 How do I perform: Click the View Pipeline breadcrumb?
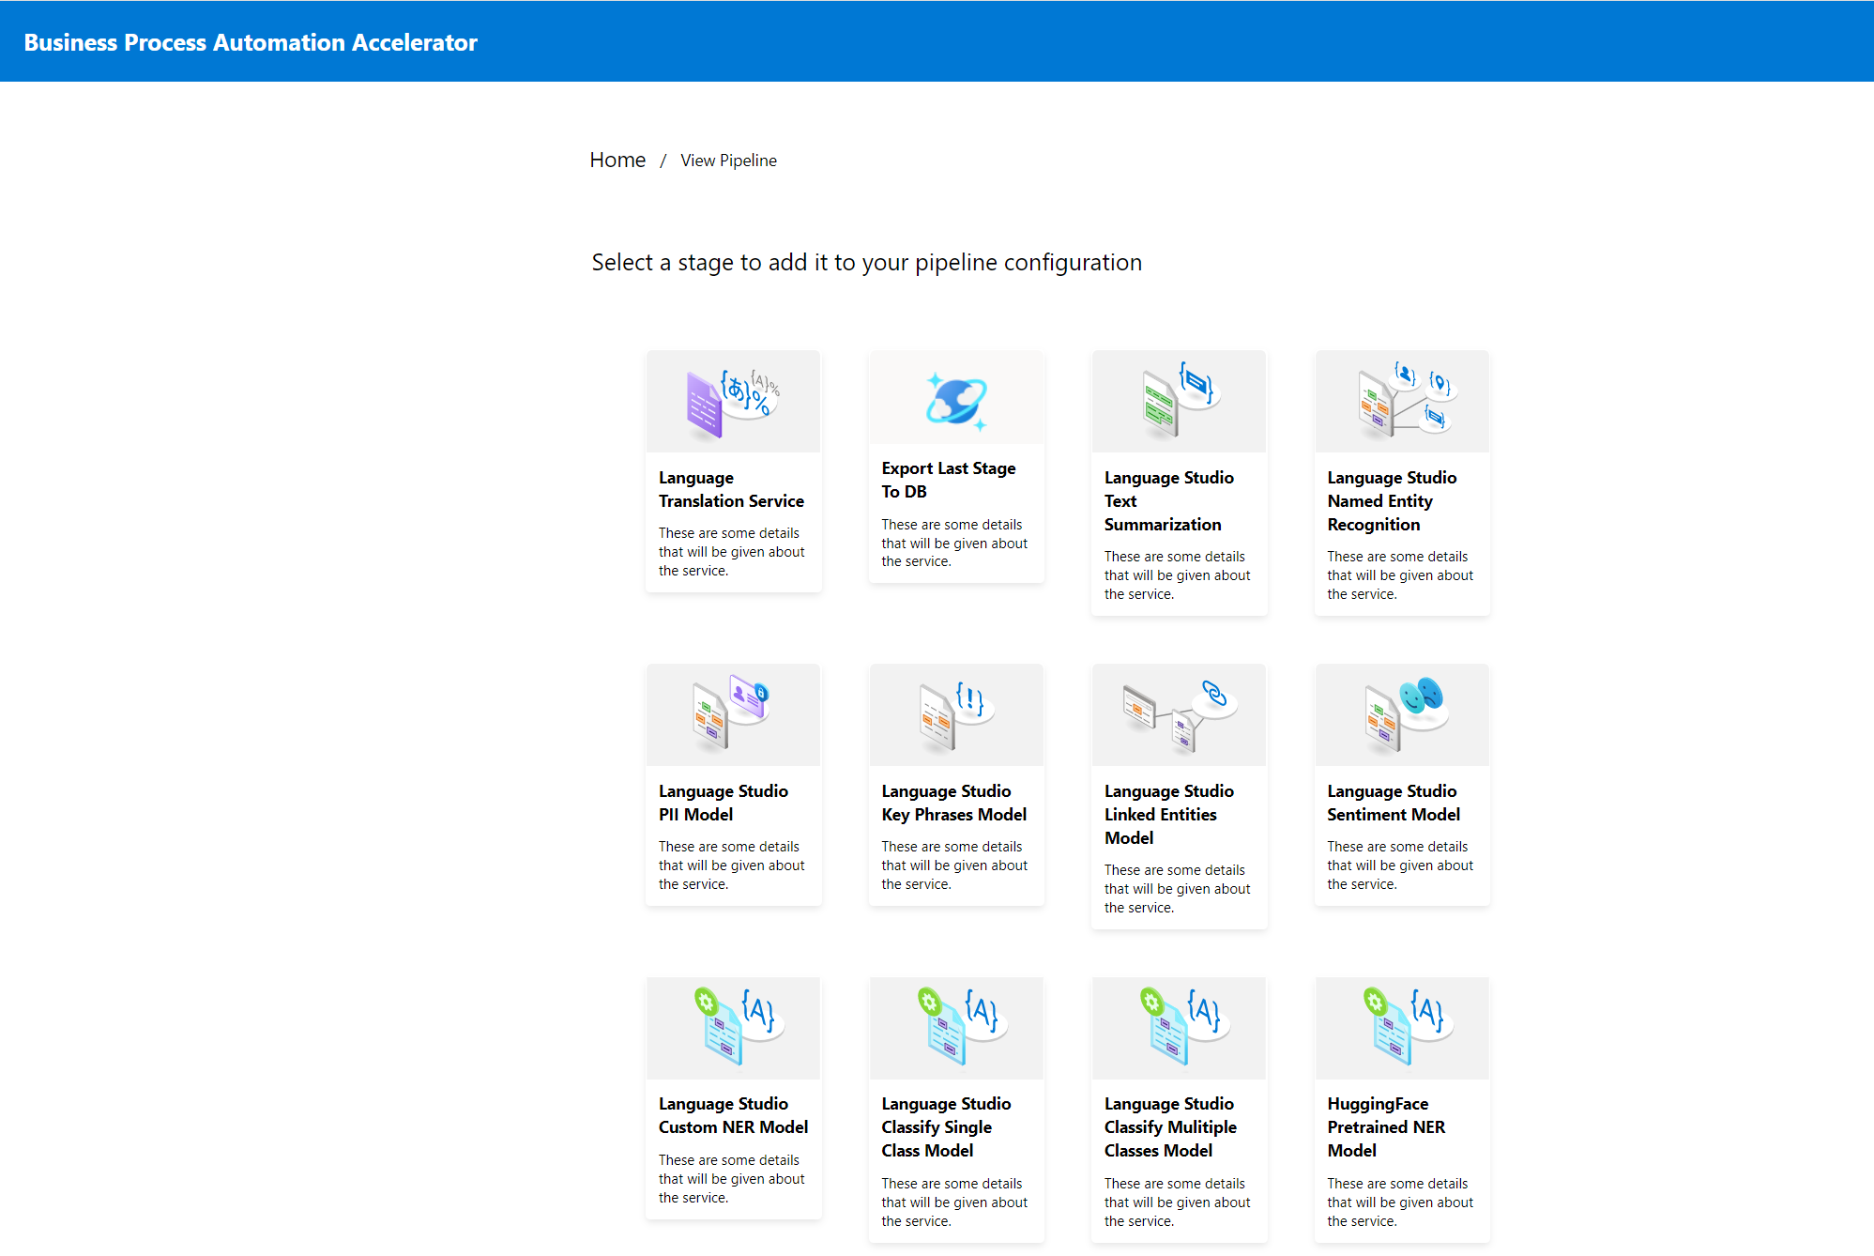(728, 161)
